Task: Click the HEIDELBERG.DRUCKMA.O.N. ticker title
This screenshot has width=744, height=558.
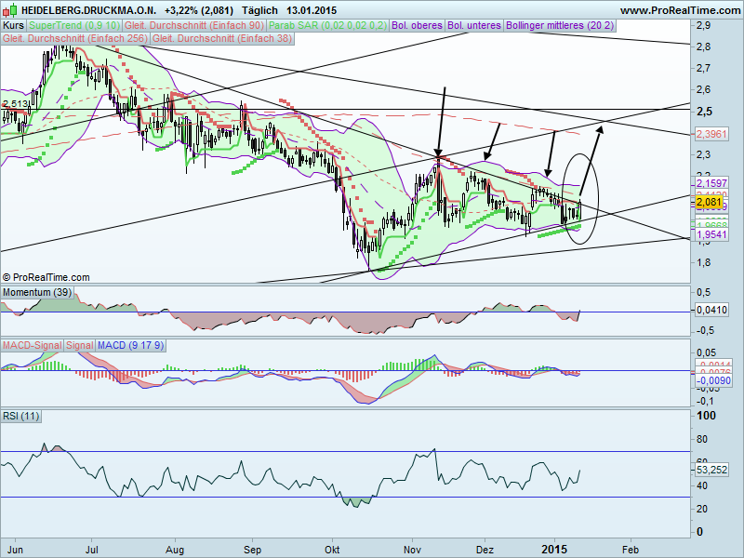Action: (88, 10)
